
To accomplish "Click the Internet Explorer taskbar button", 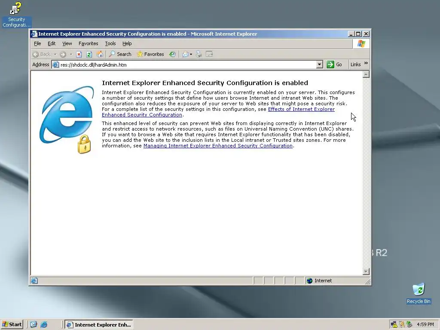I will pyautogui.click(x=99, y=325).
